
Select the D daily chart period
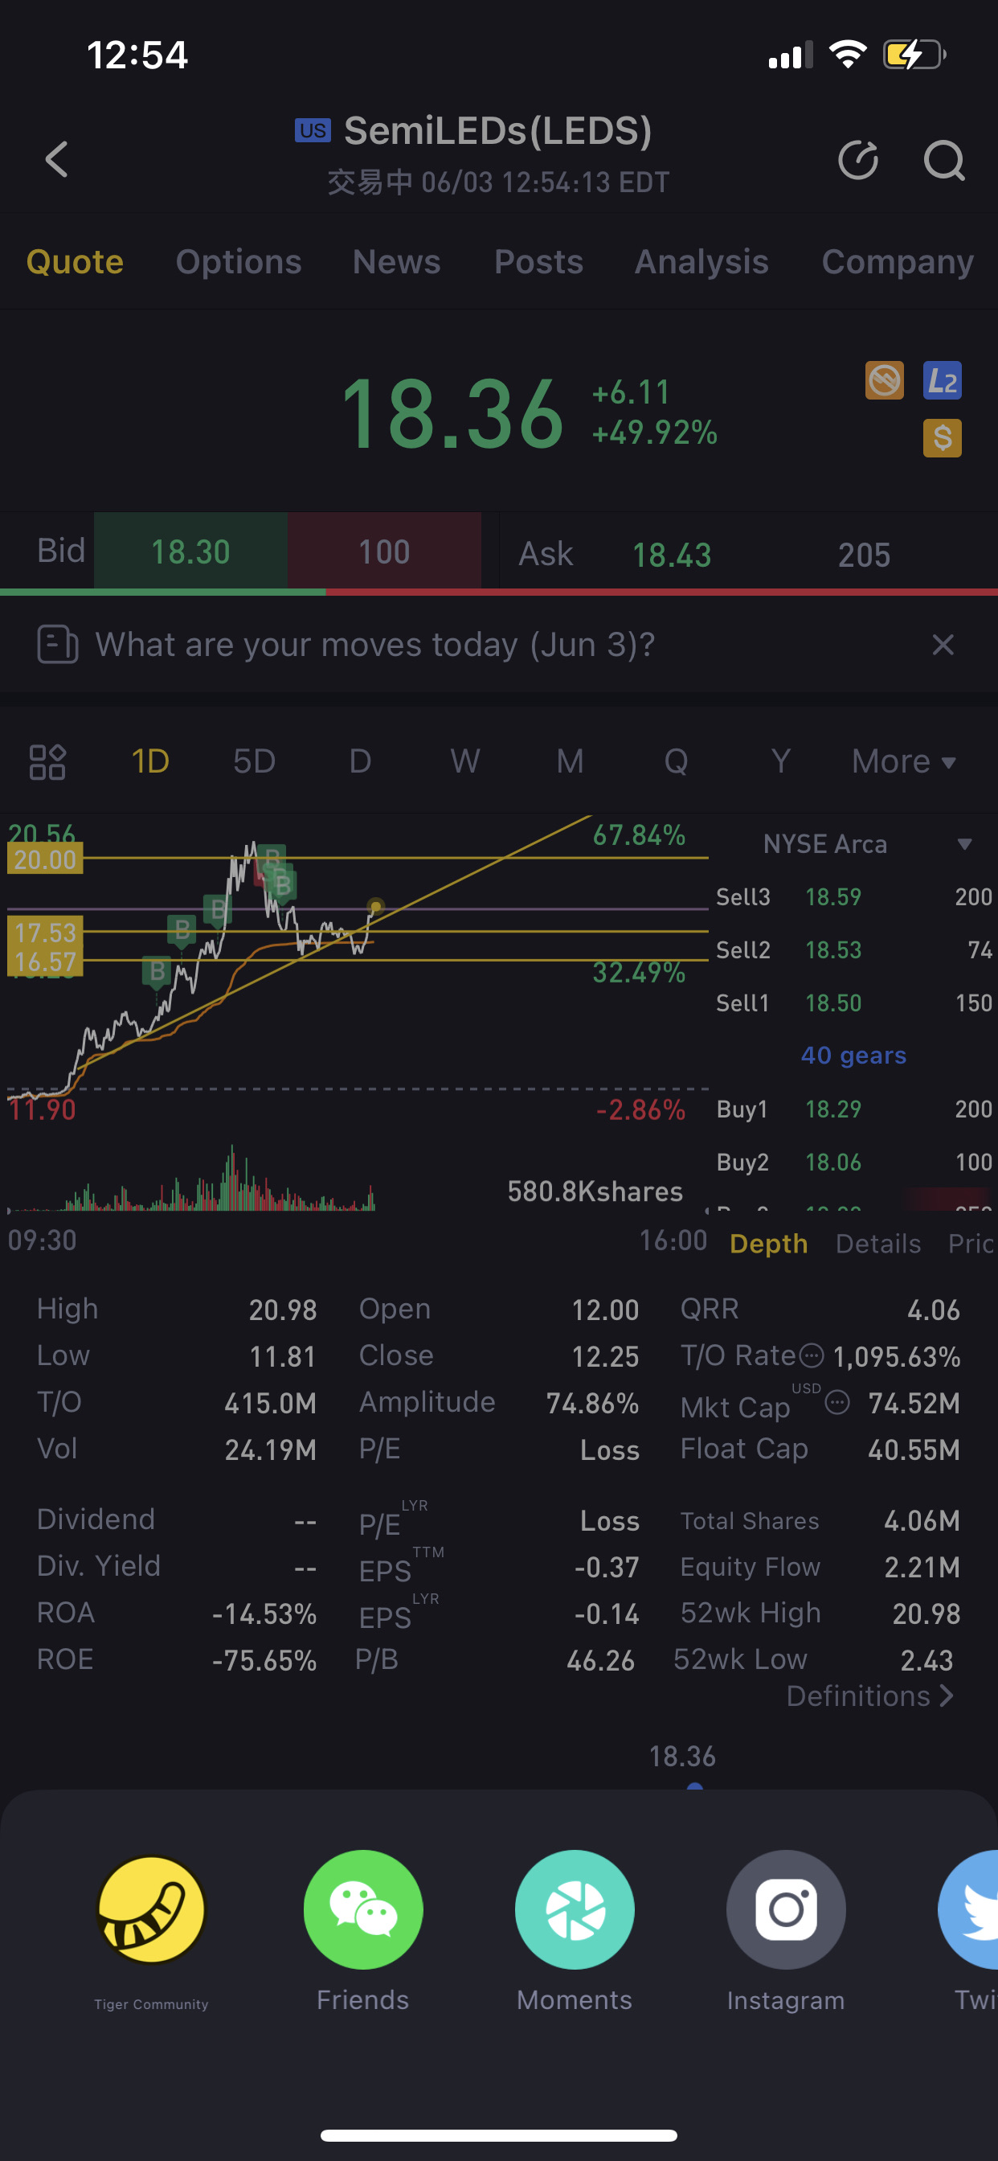[360, 761]
